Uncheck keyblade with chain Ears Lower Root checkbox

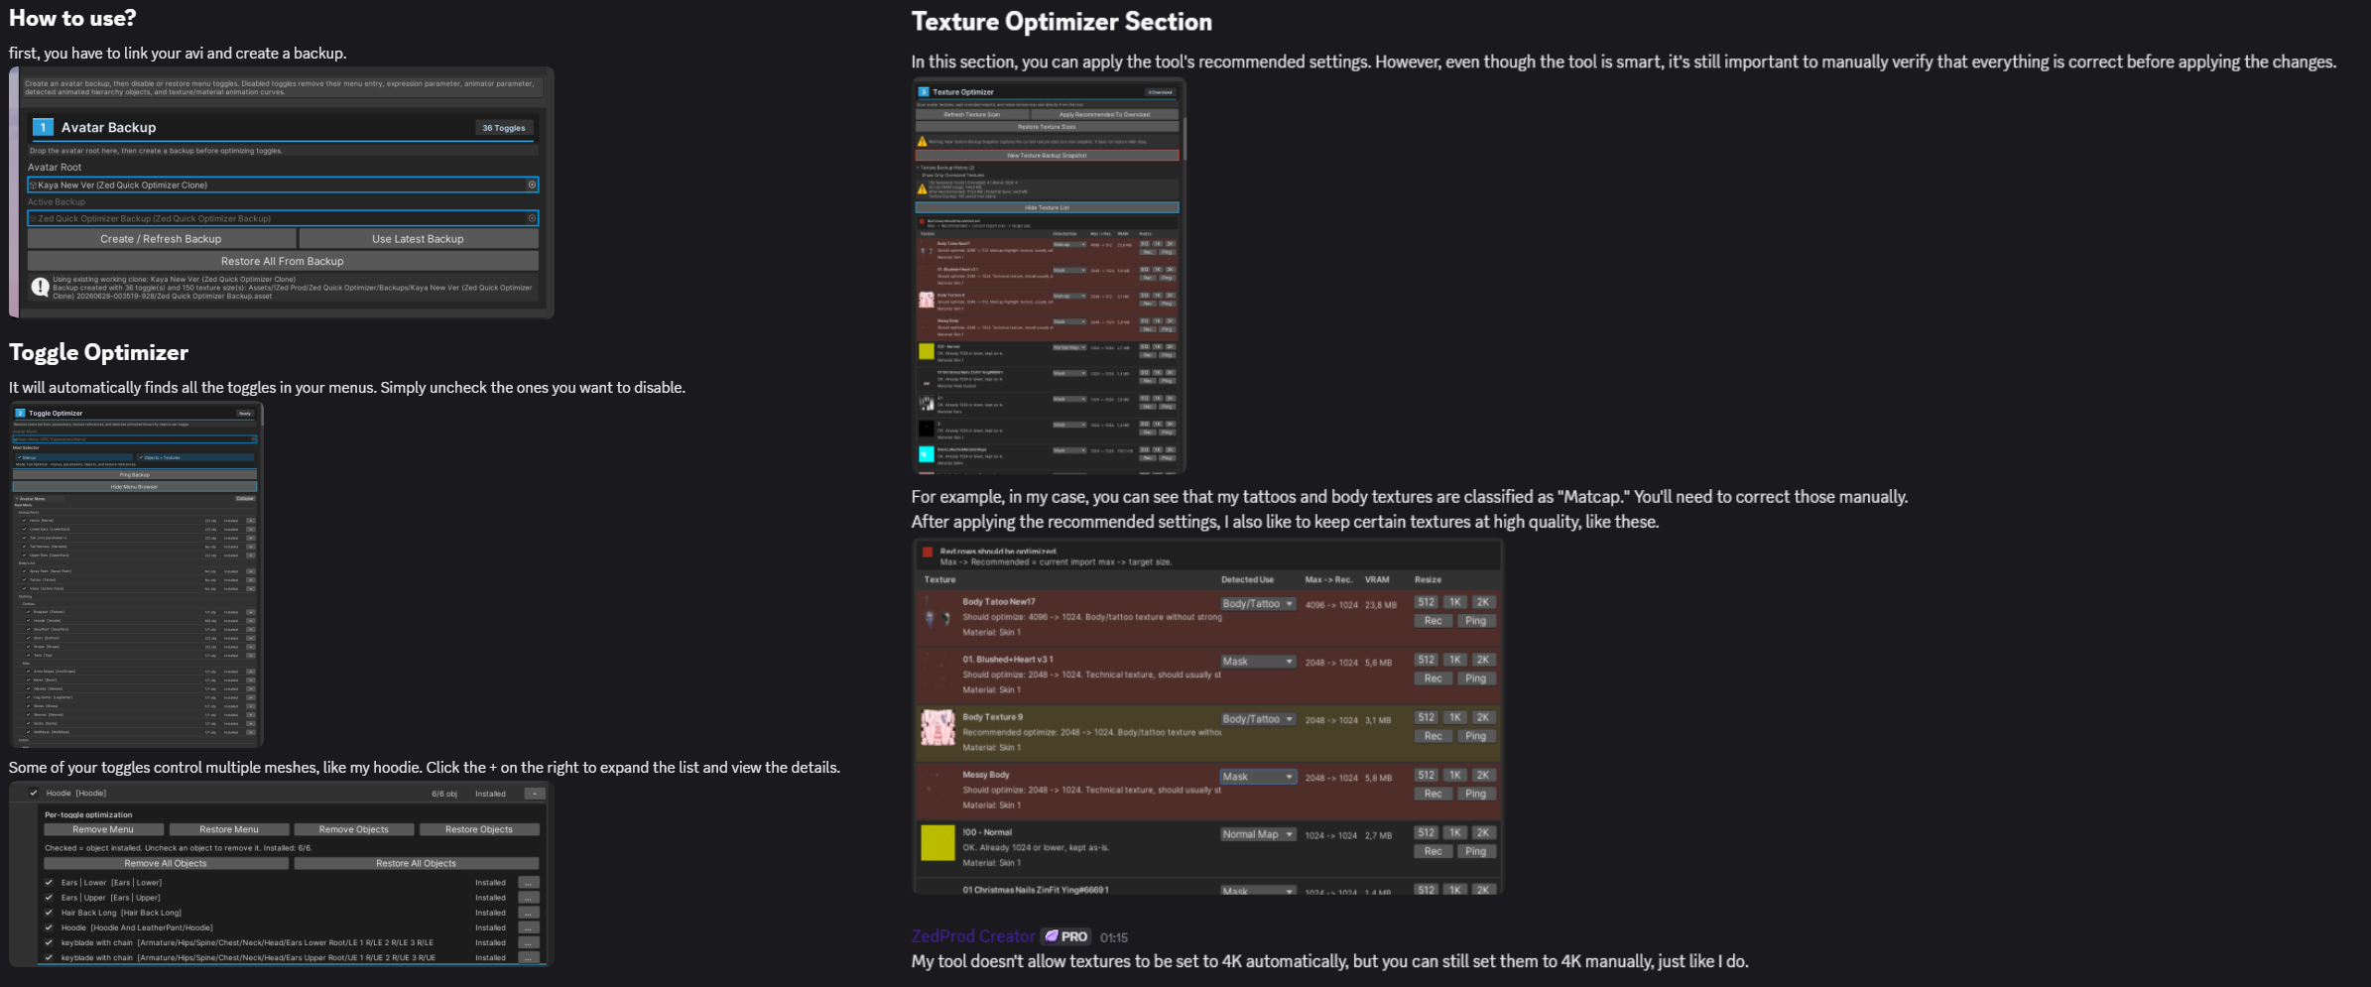click(49, 942)
